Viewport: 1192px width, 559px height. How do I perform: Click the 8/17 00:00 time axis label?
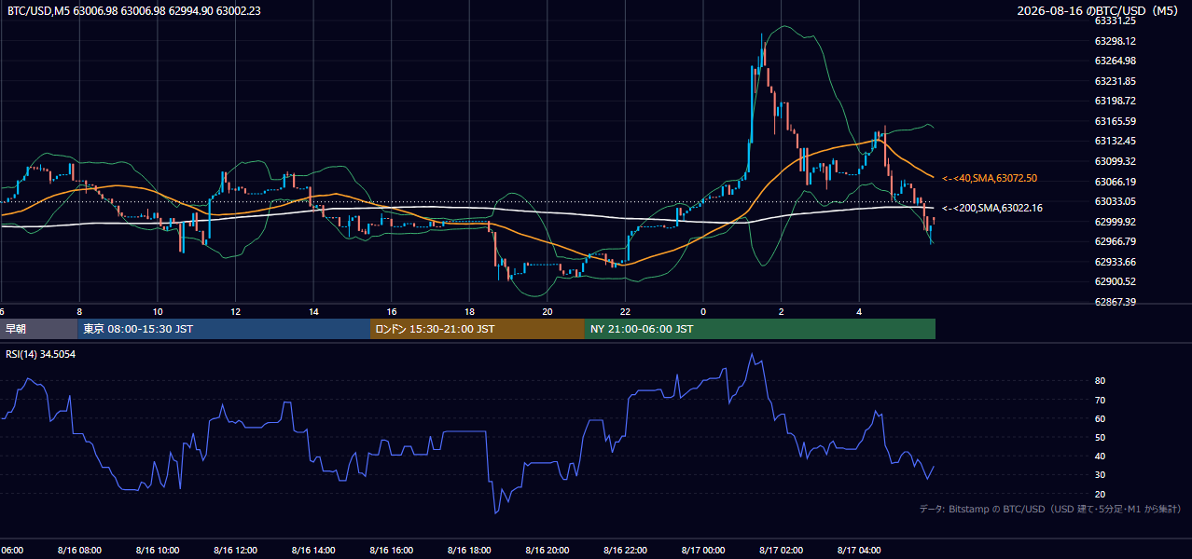tap(703, 550)
